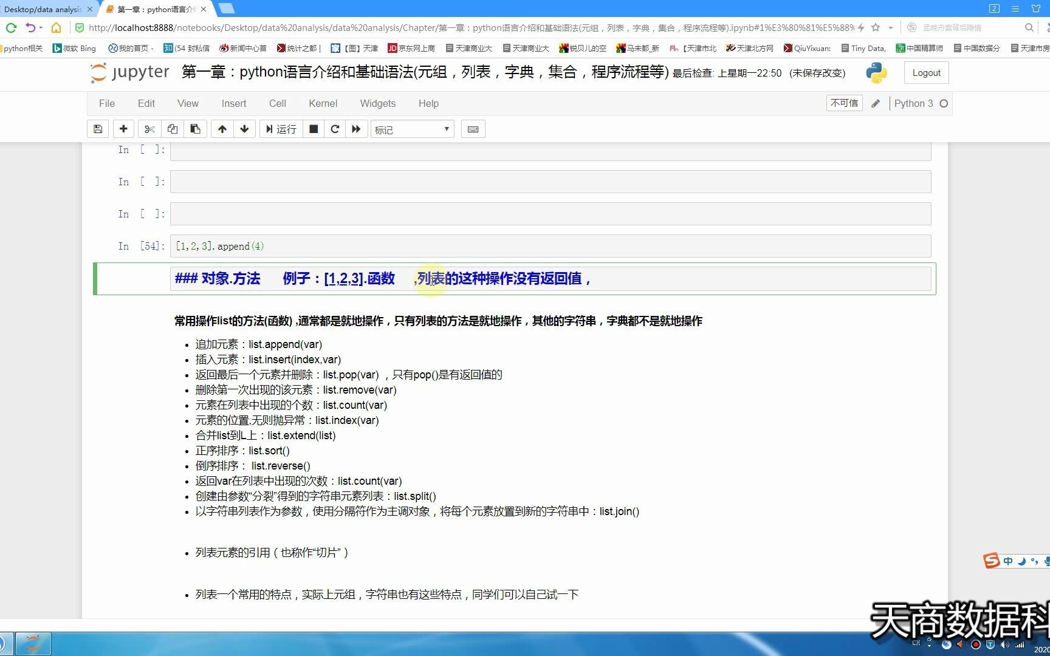The image size is (1050, 656).
Task: Restart the kernel with refresh icon
Action: [335, 129]
